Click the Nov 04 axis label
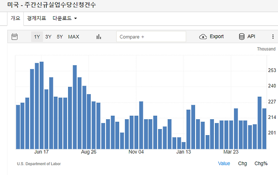Screen dimensions: 278x175 (136, 152)
